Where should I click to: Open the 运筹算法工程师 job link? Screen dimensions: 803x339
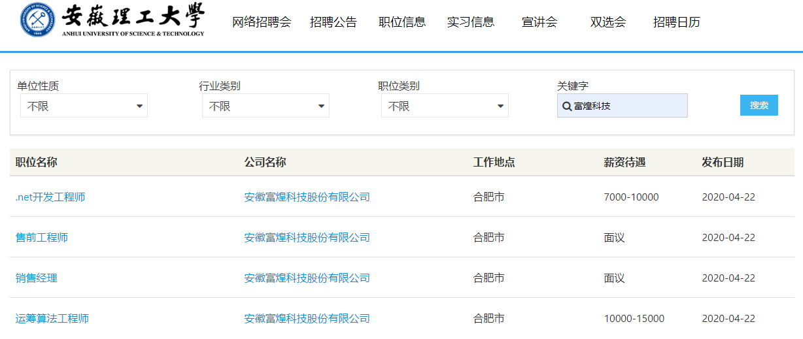click(x=52, y=319)
